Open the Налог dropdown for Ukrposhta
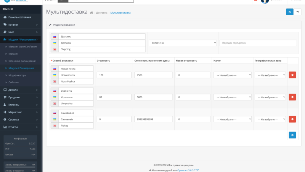 233,97
